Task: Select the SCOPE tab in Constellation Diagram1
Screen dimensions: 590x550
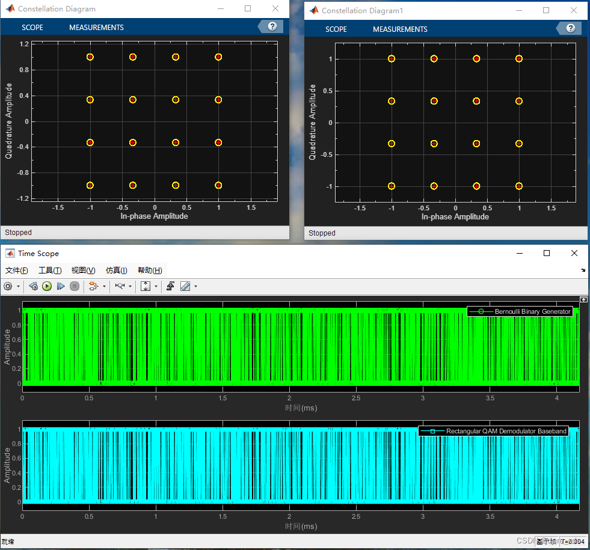Action: click(x=336, y=29)
